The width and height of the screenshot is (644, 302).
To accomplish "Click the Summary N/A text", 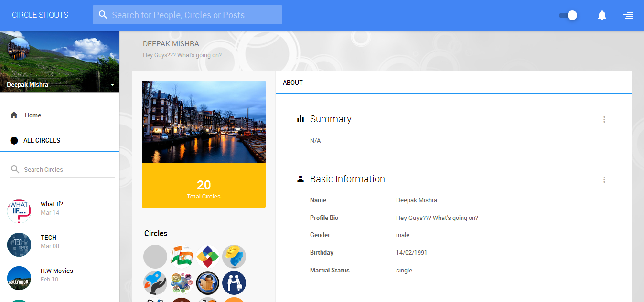I will pos(315,141).
